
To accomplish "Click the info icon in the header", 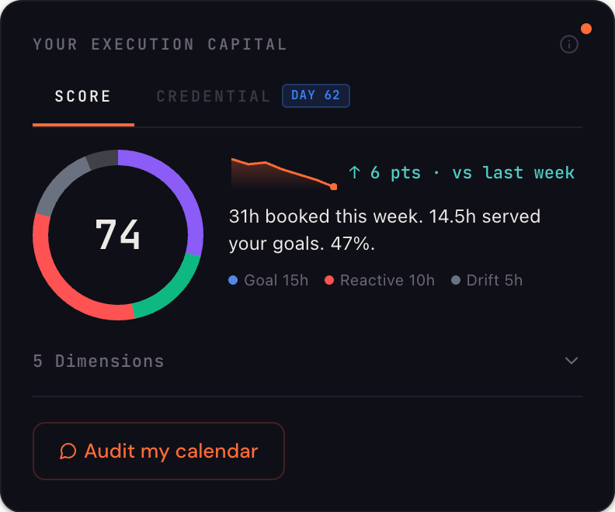I will (569, 44).
